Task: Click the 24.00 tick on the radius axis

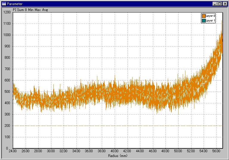Action: point(13,151)
